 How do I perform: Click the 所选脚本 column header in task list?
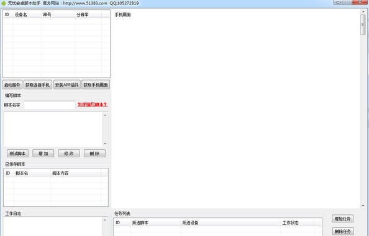(x=155, y=222)
